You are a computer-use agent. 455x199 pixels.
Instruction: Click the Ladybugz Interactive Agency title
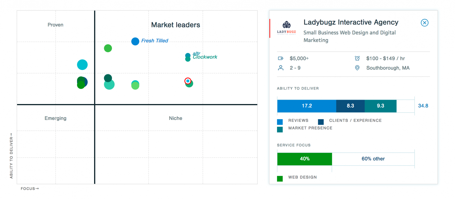pyautogui.click(x=351, y=22)
